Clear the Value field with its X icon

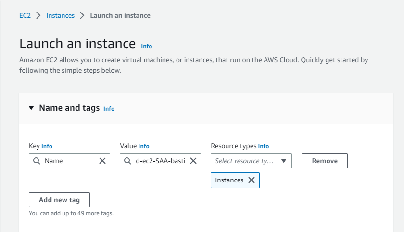click(x=193, y=161)
